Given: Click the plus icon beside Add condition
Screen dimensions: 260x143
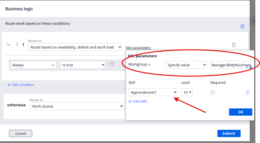Looking at the screenshot, I should coord(9,85).
